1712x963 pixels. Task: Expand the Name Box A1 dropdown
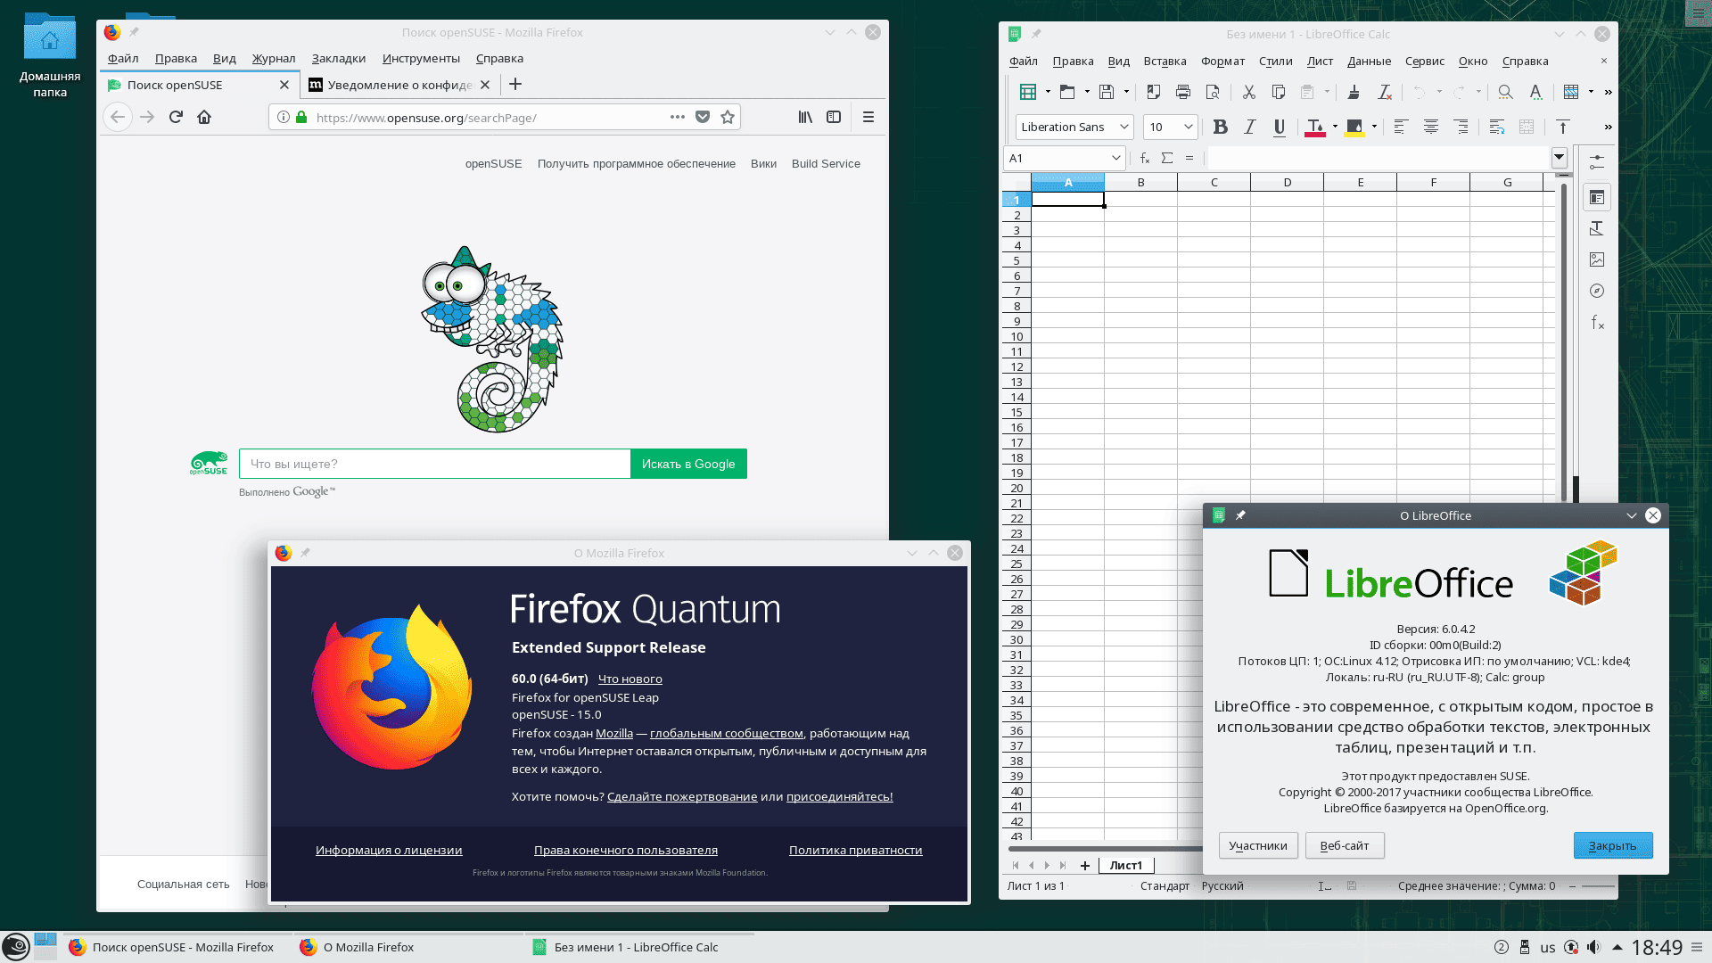[1115, 158]
